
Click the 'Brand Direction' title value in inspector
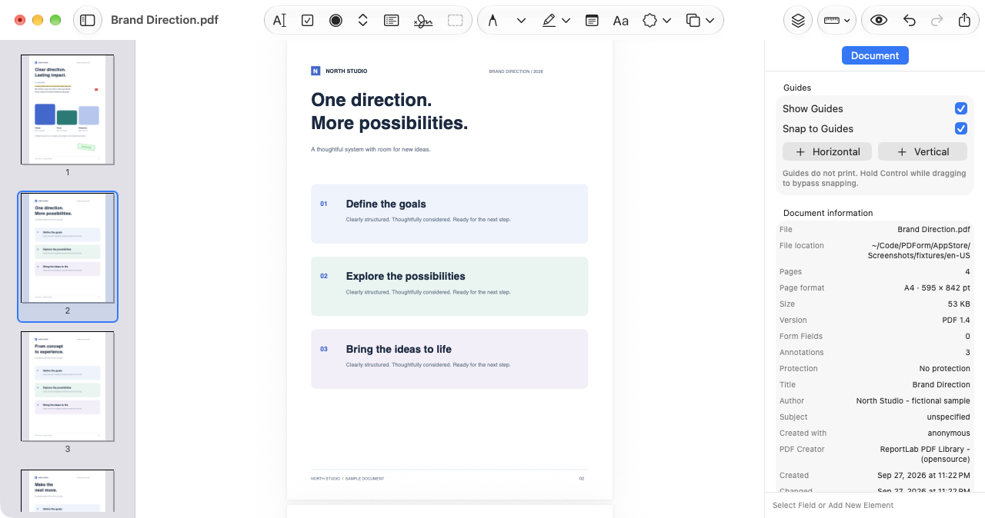point(941,385)
